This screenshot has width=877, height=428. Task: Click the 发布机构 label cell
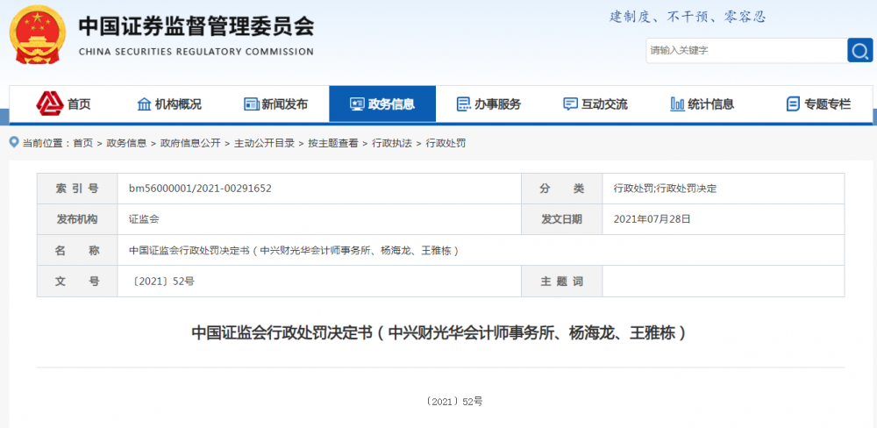click(x=77, y=219)
